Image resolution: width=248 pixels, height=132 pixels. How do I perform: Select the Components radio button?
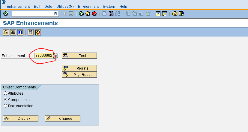(x=5, y=100)
